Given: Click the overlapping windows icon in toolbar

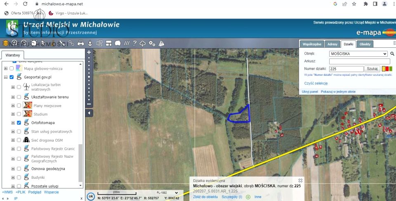Looking at the screenshot, I should (99, 43).
